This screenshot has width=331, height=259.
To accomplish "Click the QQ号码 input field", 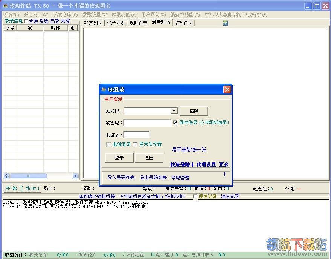I will click(148, 111).
